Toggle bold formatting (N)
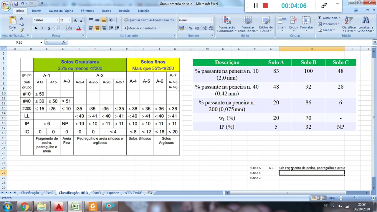Image resolution: width=377 pixels, height=212 pixels. pyautogui.click(x=36, y=28)
